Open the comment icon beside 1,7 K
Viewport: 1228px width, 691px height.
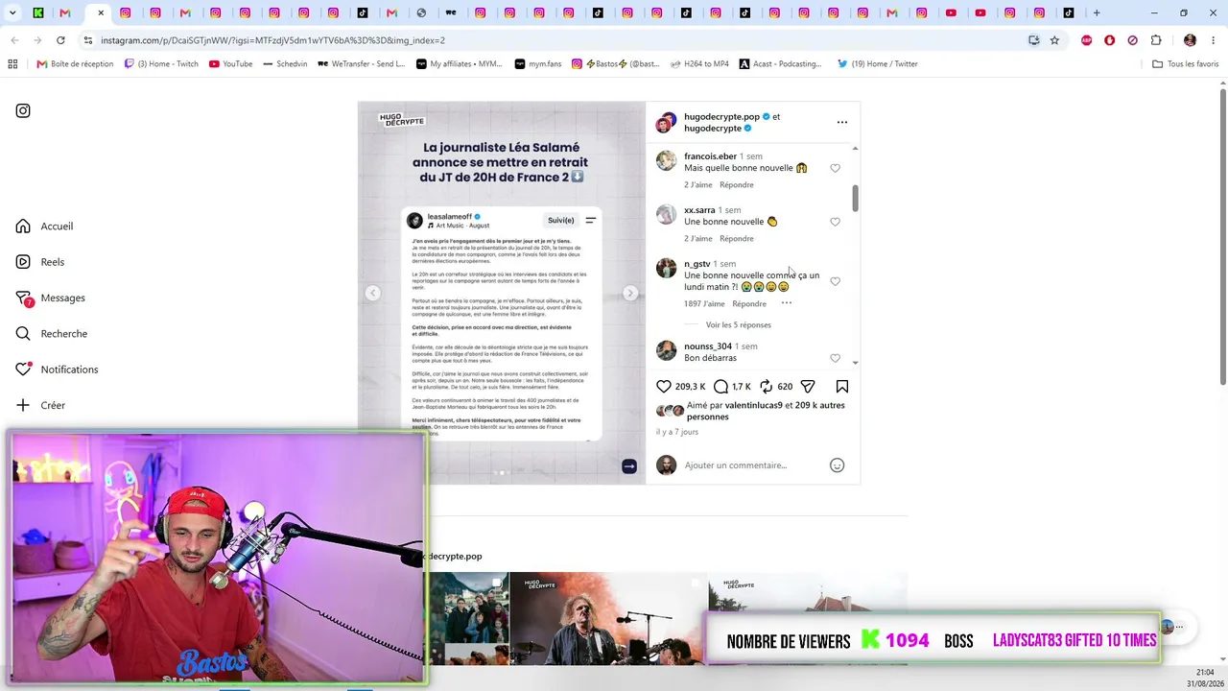click(721, 387)
